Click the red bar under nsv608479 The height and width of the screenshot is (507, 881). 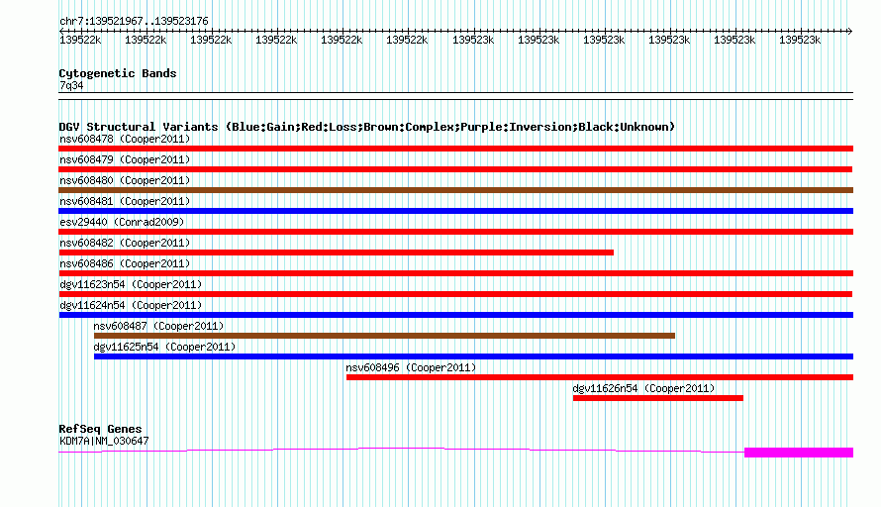click(455, 169)
